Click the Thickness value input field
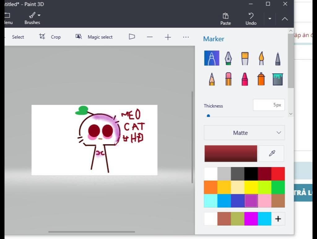This screenshot has width=317, height=239. pos(269,105)
